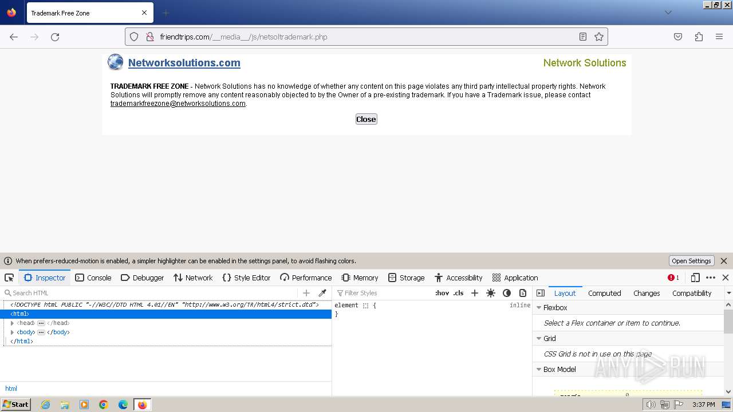Open the tracking protection shield icon
Image resolution: width=733 pixels, height=412 pixels.
point(134,37)
